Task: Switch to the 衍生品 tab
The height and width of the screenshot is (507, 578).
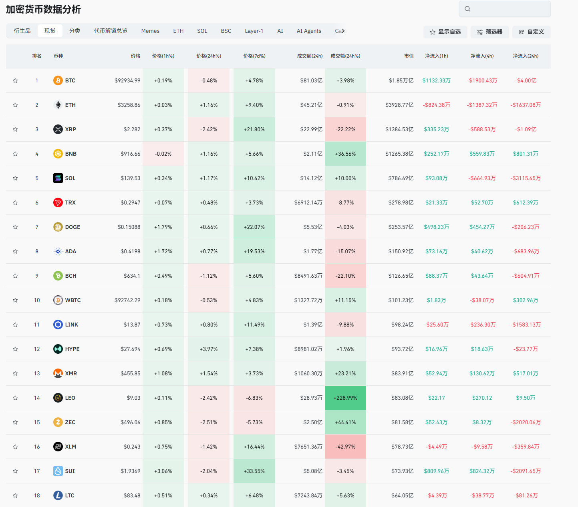Action: tap(22, 31)
